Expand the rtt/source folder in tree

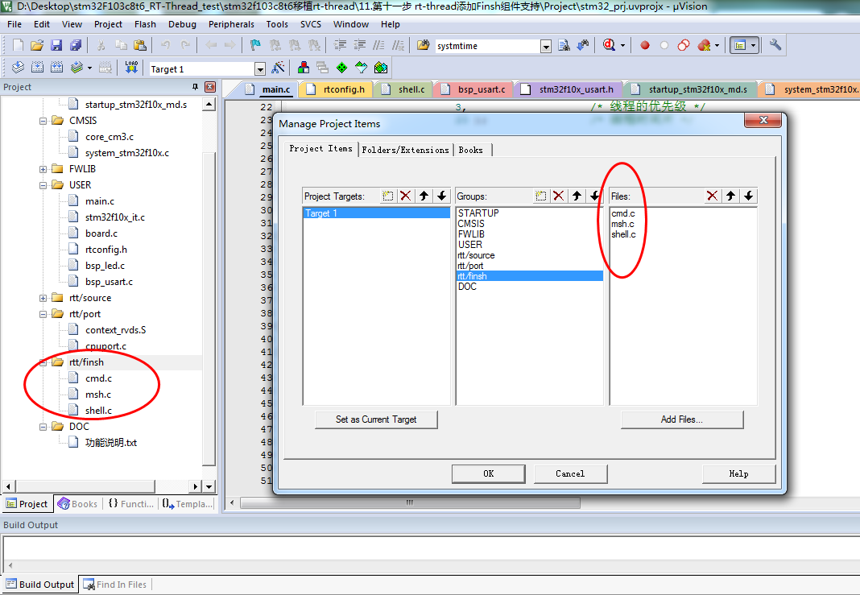[x=43, y=299]
